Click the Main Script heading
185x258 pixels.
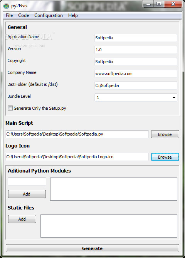(x=19, y=123)
